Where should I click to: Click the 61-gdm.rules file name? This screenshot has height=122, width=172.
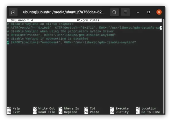click(x=88, y=20)
